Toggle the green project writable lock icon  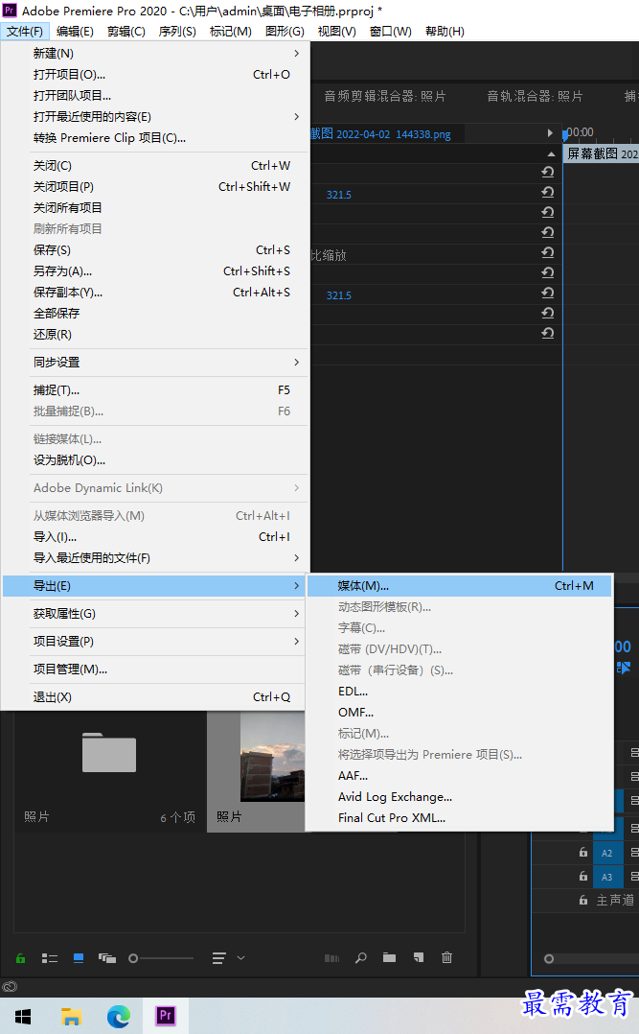pyautogui.click(x=20, y=958)
